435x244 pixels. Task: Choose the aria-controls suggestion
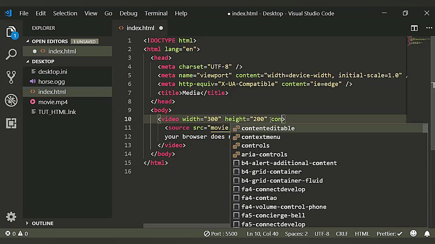(x=327, y=154)
